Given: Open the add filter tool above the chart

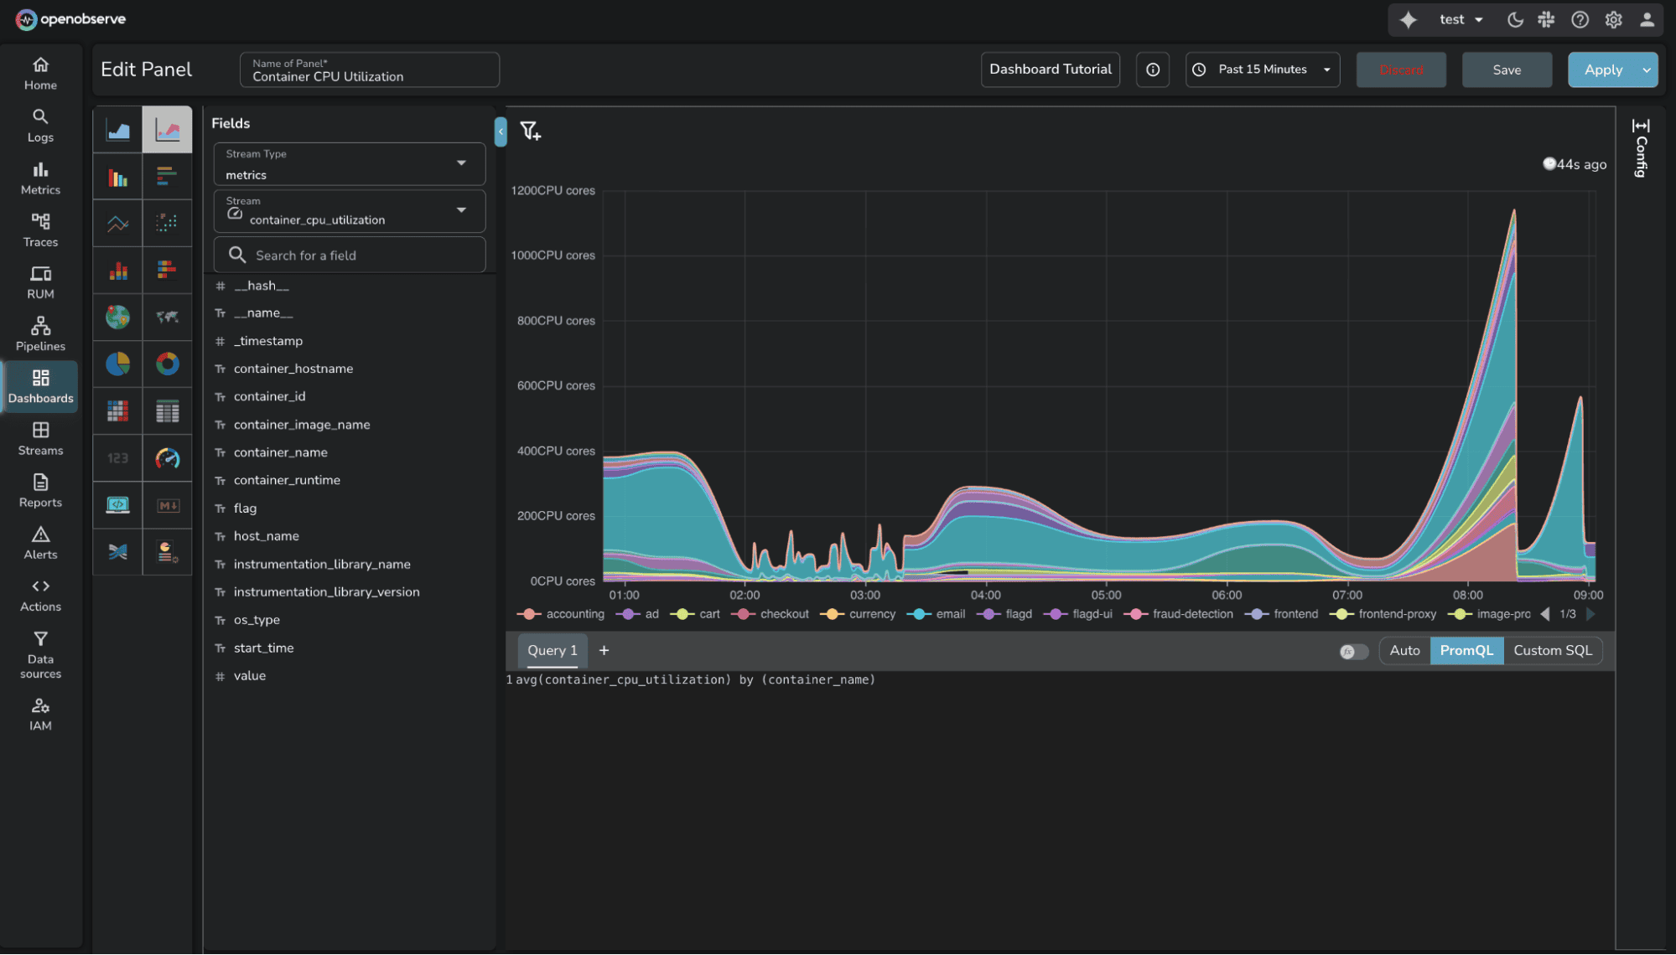Looking at the screenshot, I should tap(530, 132).
